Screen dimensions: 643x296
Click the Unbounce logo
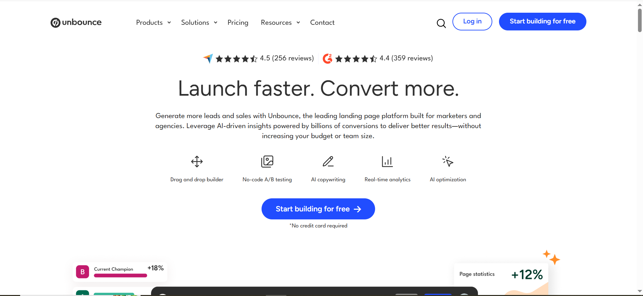point(76,22)
